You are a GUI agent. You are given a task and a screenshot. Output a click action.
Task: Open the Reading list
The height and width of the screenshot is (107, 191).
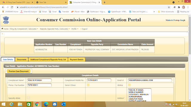(x=183, y=12)
